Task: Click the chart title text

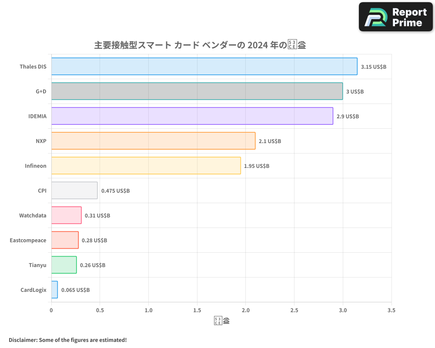Action: coord(199,44)
